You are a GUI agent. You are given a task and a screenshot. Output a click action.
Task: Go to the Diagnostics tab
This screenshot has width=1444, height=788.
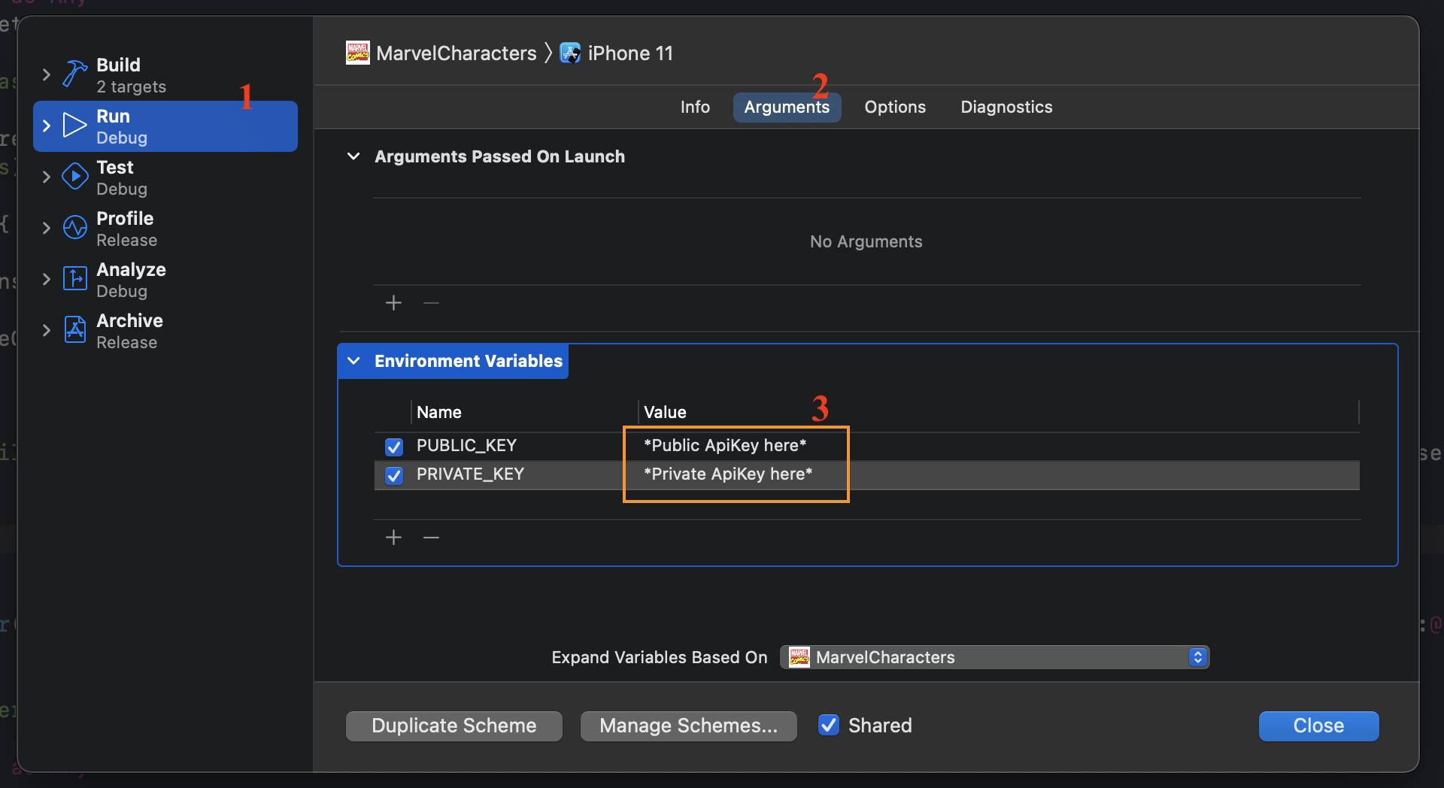coord(1006,107)
